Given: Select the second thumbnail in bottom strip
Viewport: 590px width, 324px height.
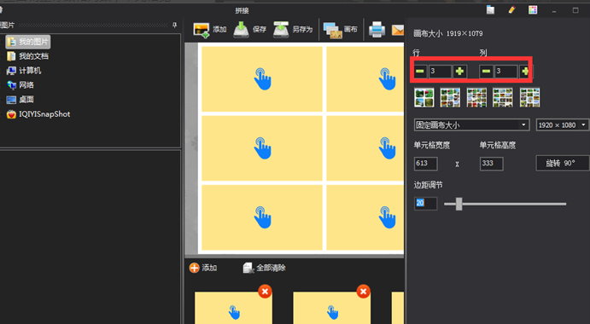Looking at the screenshot, I should click(x=332, y=308).
